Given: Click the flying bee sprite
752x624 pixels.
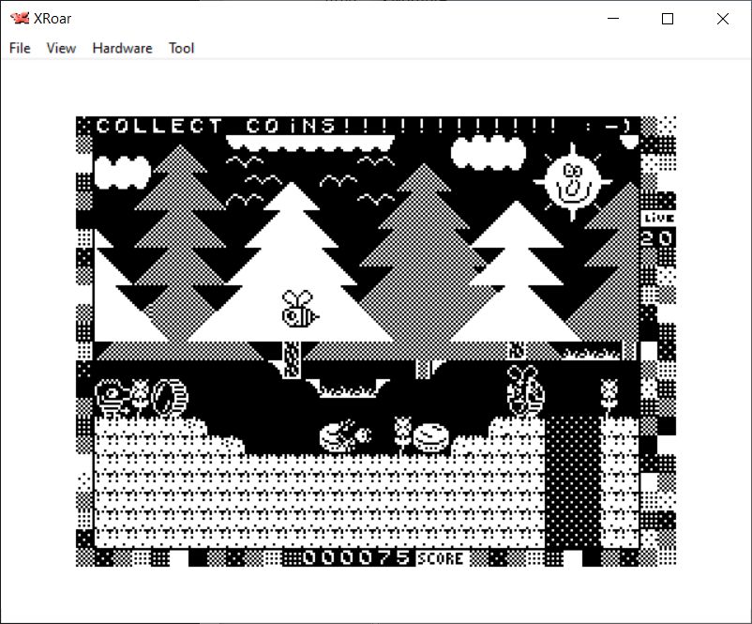Looking at the screenshot, I should pos(300,310).
